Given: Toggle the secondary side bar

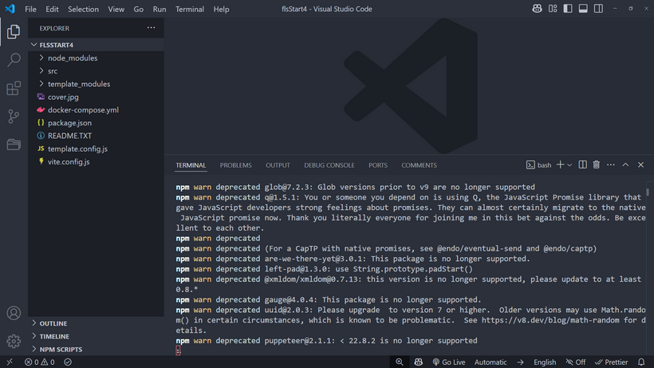Looking at the screenshot, I should (598, 9).
